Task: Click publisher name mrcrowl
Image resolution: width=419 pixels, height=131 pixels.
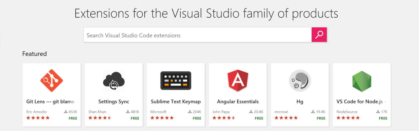Action: coord(281,112)
